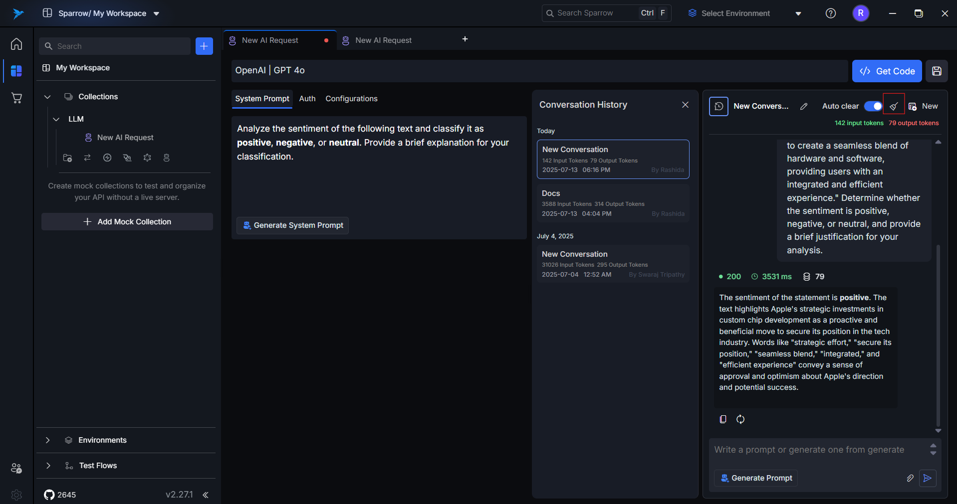Open the Home page from sidebar
This screenshot has height=504, width=957.
click(x=16, y=44)
